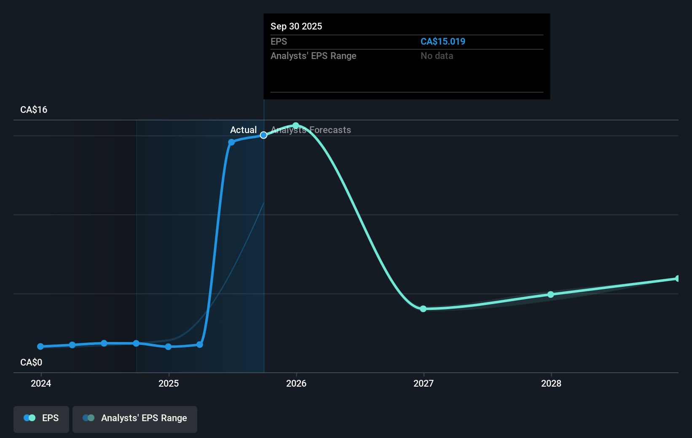The image size is (692, 438).
Task: Select the 2028 forecast EPS data point
Action: (x=551, y=294)
